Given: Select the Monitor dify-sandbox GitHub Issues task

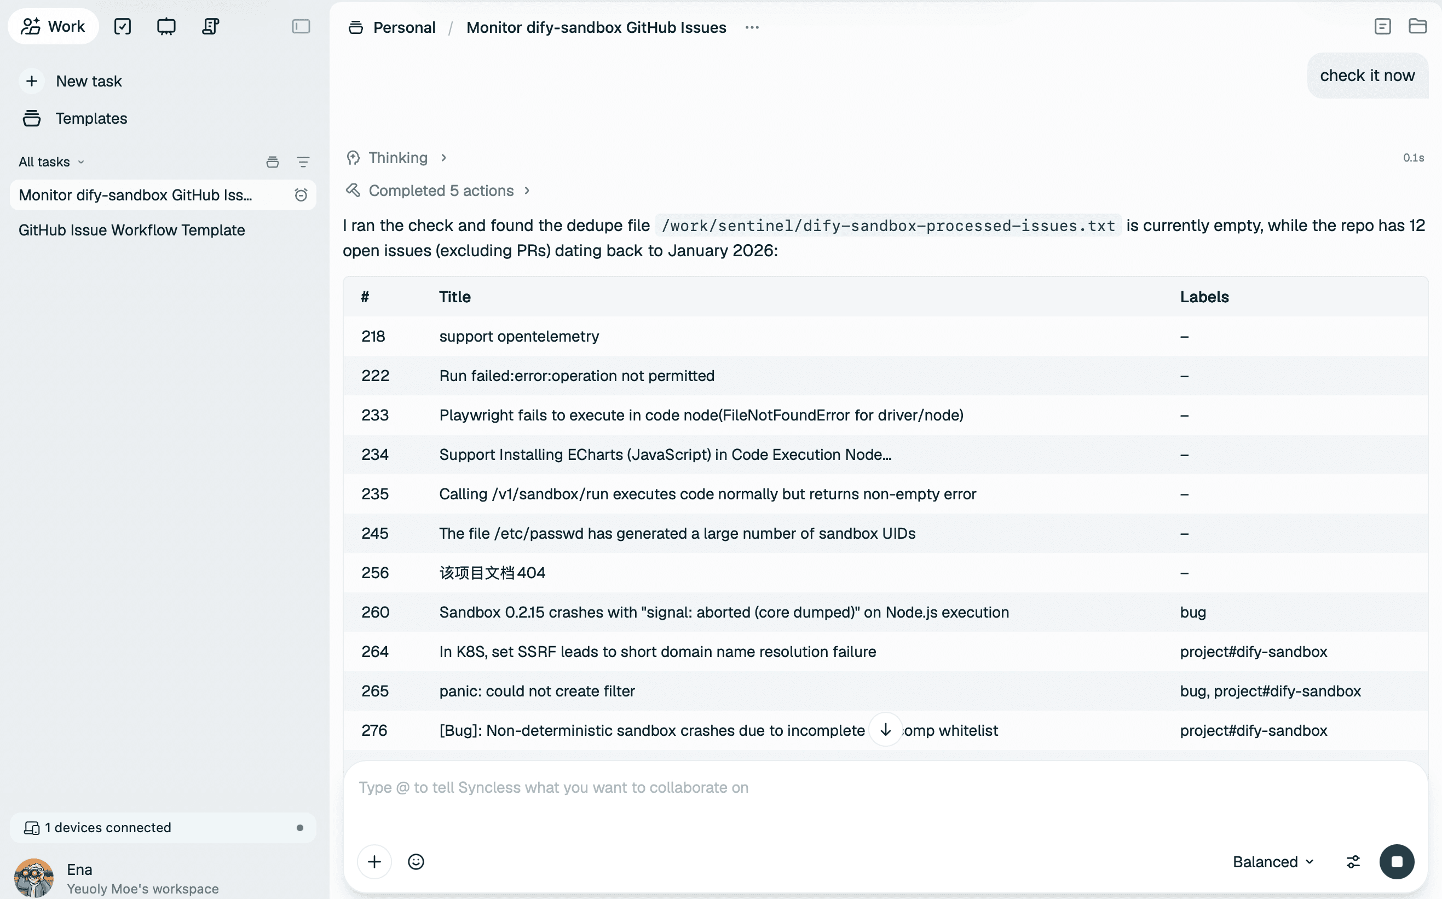Looking at the screenshot, I should pyautogui.click(x=163, y=195).
